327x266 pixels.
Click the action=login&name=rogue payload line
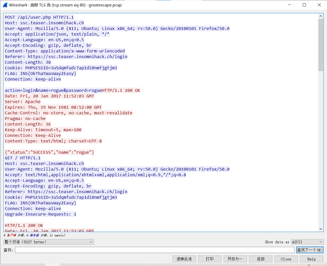pyautogui.click(x=53, y=91)
